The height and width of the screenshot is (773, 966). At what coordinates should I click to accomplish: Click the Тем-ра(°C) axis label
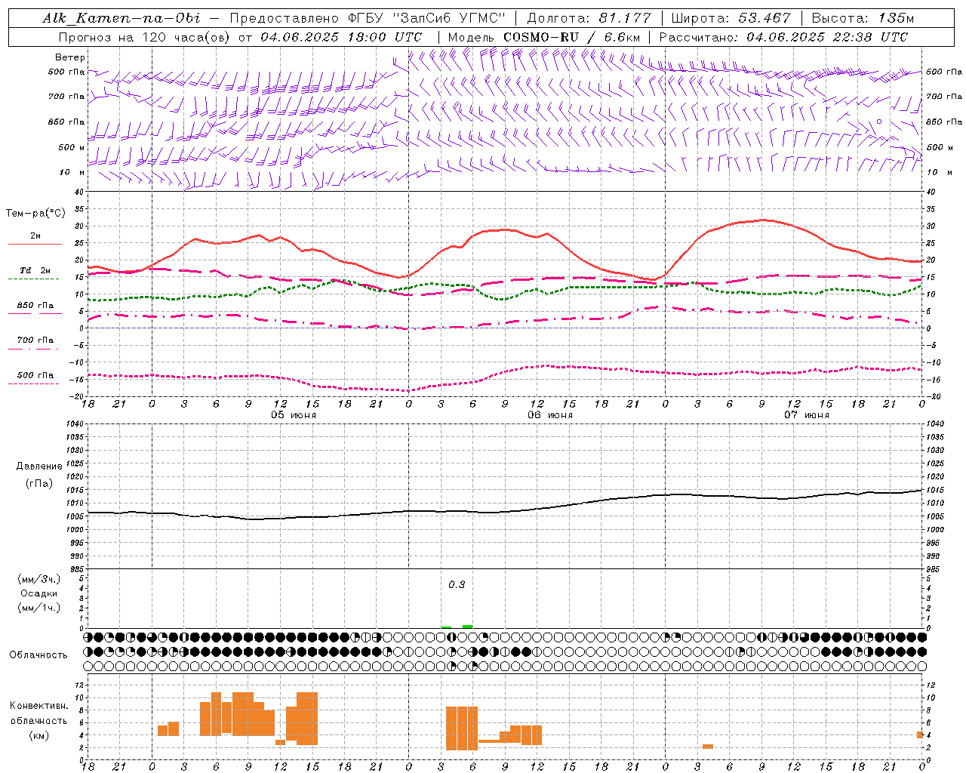pos(35,214)
